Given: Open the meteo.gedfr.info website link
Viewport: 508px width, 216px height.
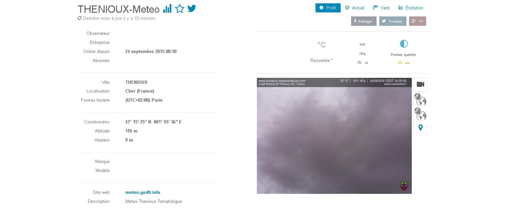Looking at the screenshot, I should (x=143, y=193).
